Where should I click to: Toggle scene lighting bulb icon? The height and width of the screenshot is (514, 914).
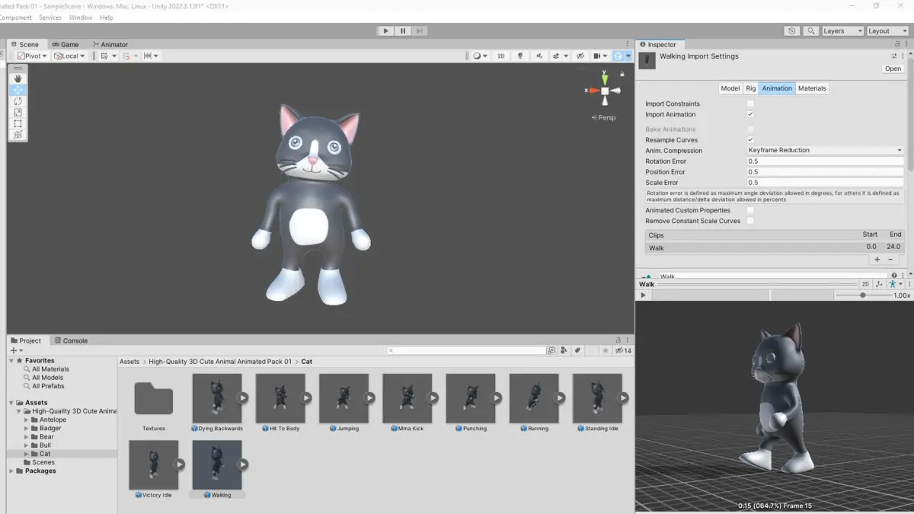click(x=521, y=56)
